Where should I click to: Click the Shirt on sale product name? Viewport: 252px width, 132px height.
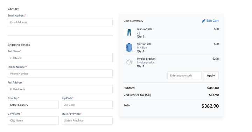pos(144,44)
